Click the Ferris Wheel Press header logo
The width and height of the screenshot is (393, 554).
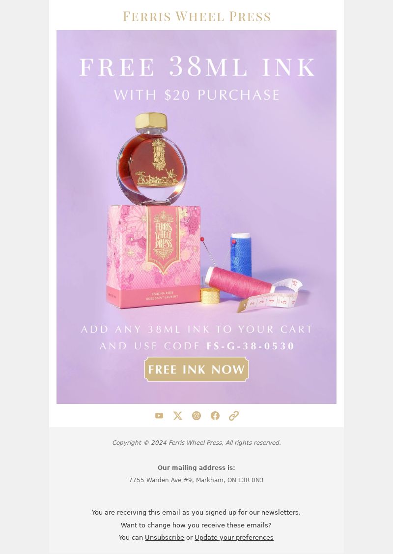pos(196,17)
